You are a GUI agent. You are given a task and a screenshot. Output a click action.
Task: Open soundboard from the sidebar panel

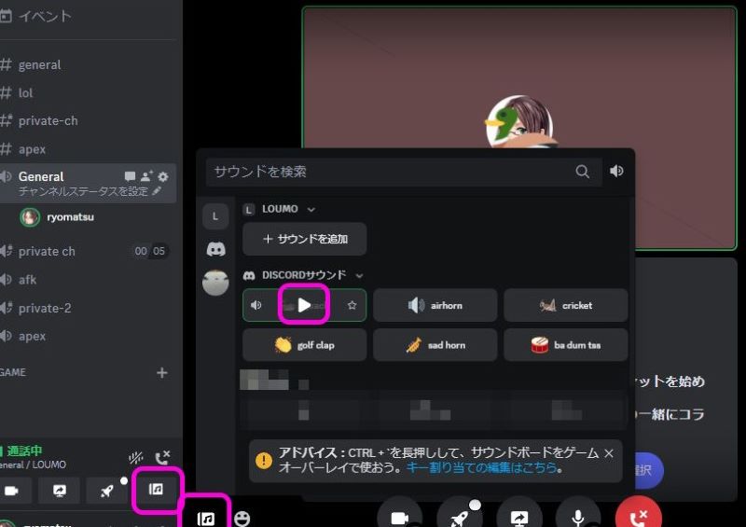click(156, 490)
